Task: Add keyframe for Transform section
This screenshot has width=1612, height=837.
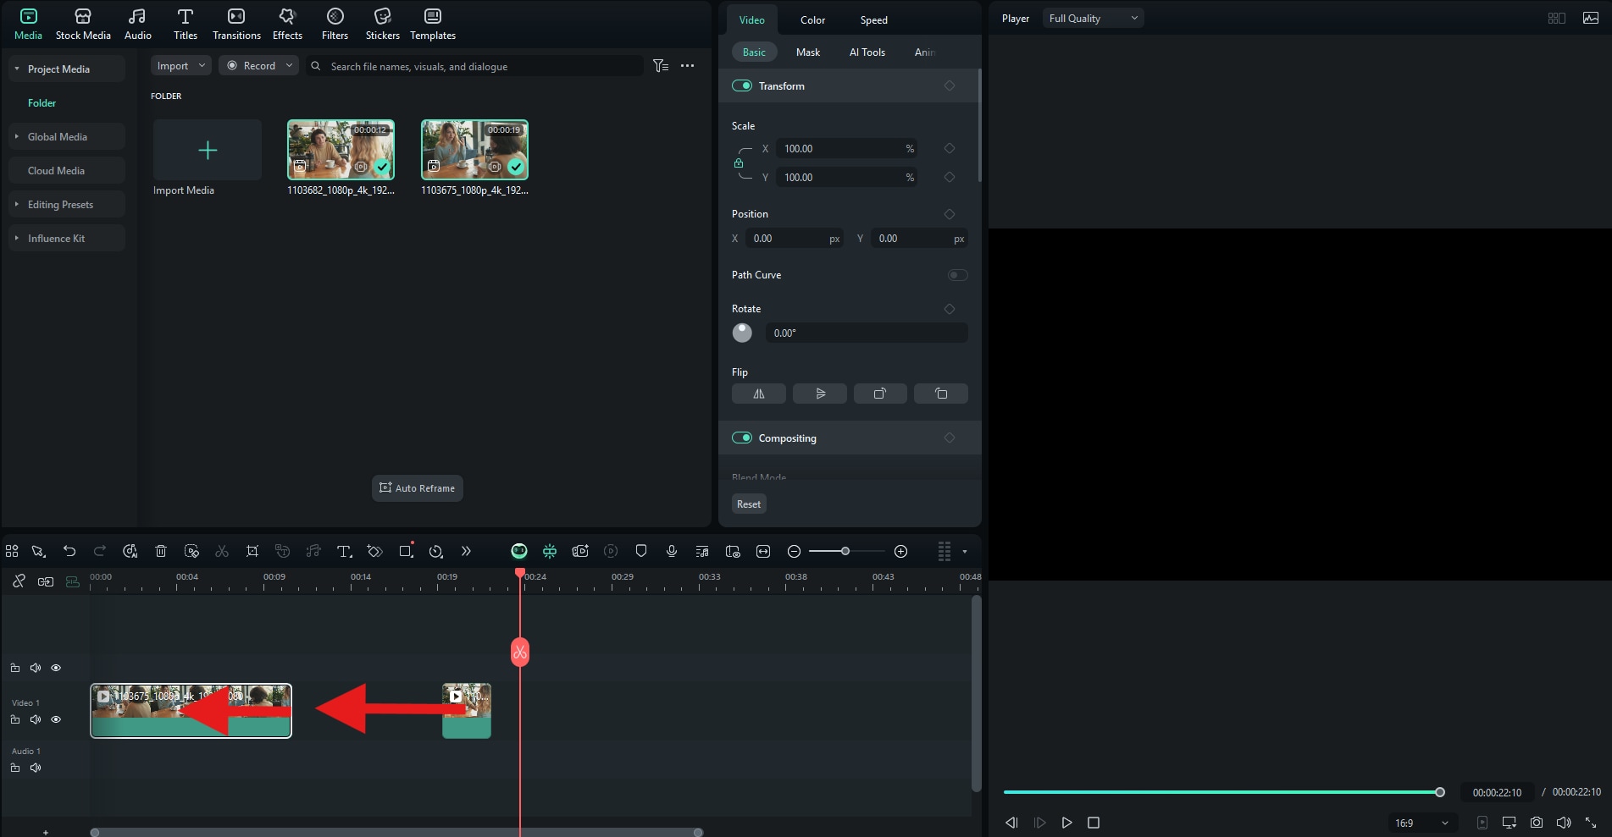Action: pyautogui.click(x=949, y=85)
